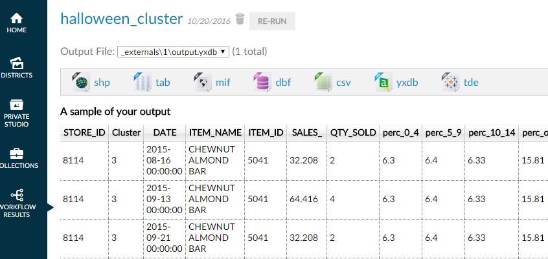
Task: Download output as tab link
Action: pyautogui.click(x=163, y=83)
